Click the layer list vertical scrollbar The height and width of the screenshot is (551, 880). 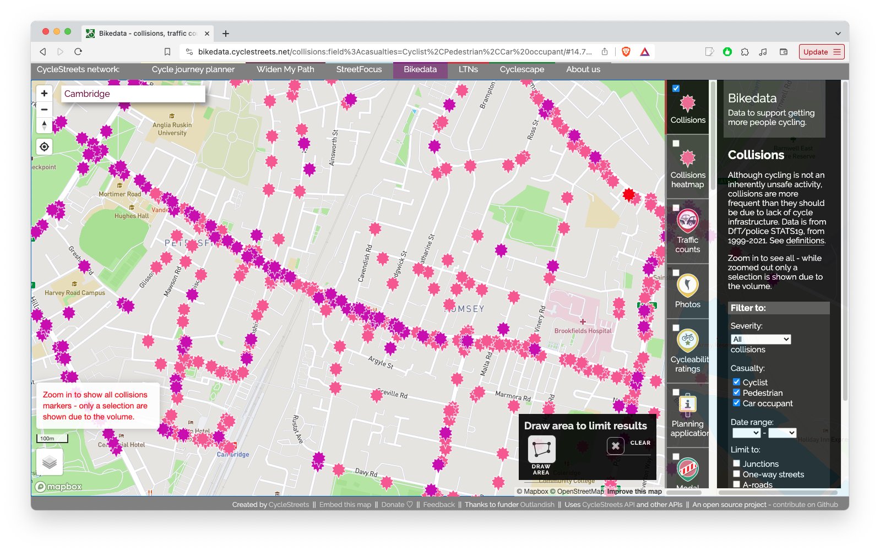[x=713, y=136]
